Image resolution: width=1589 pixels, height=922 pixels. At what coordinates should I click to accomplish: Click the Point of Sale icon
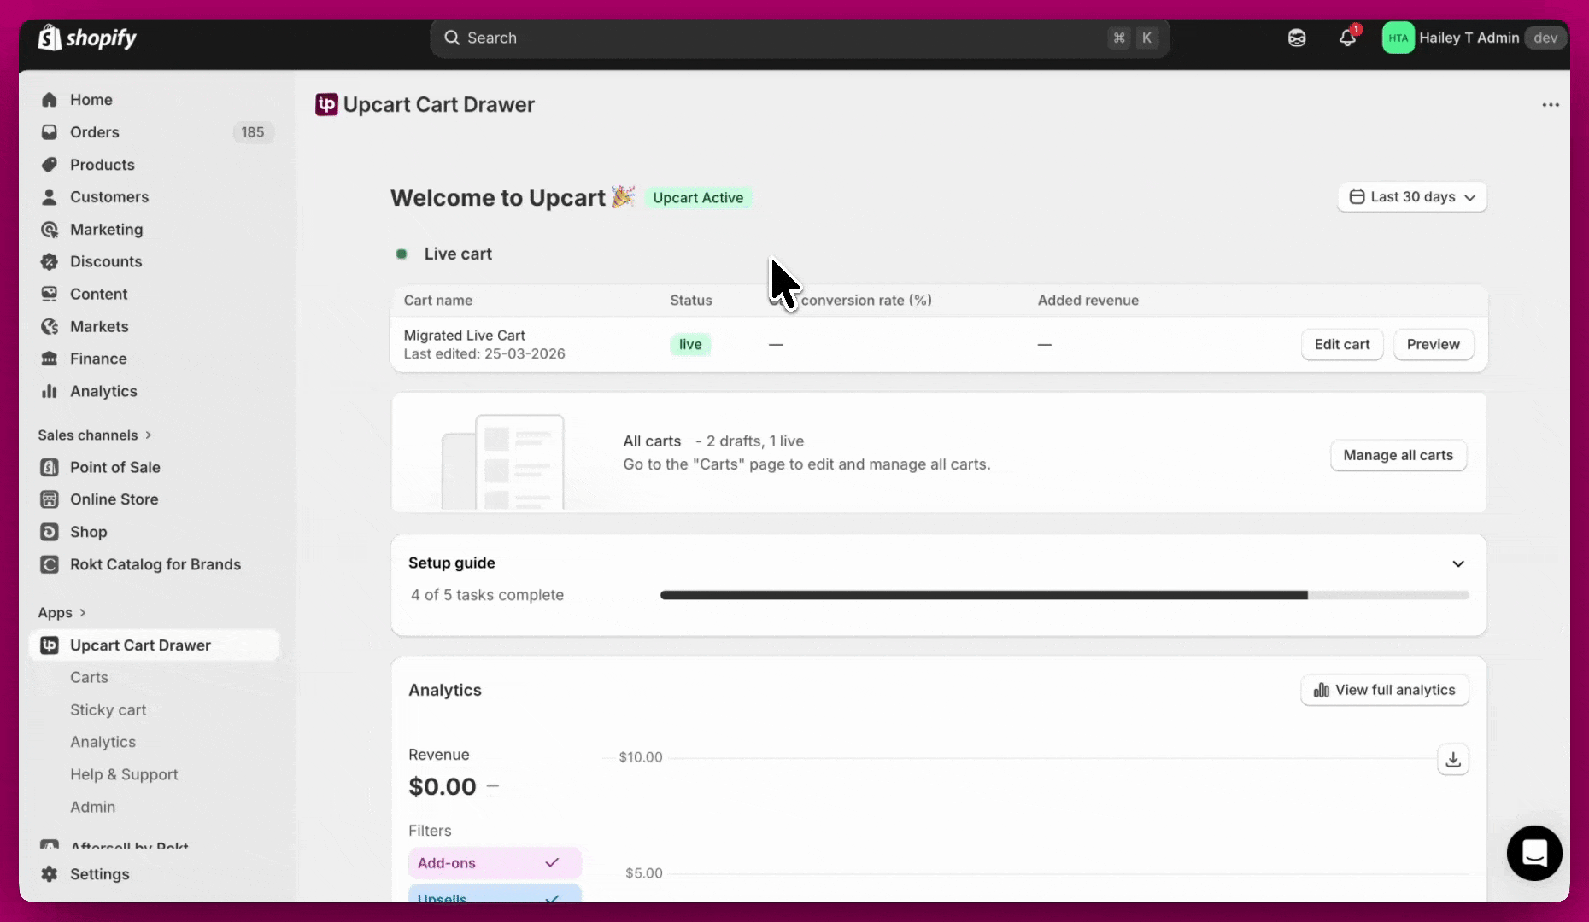(x=50, y=468)
